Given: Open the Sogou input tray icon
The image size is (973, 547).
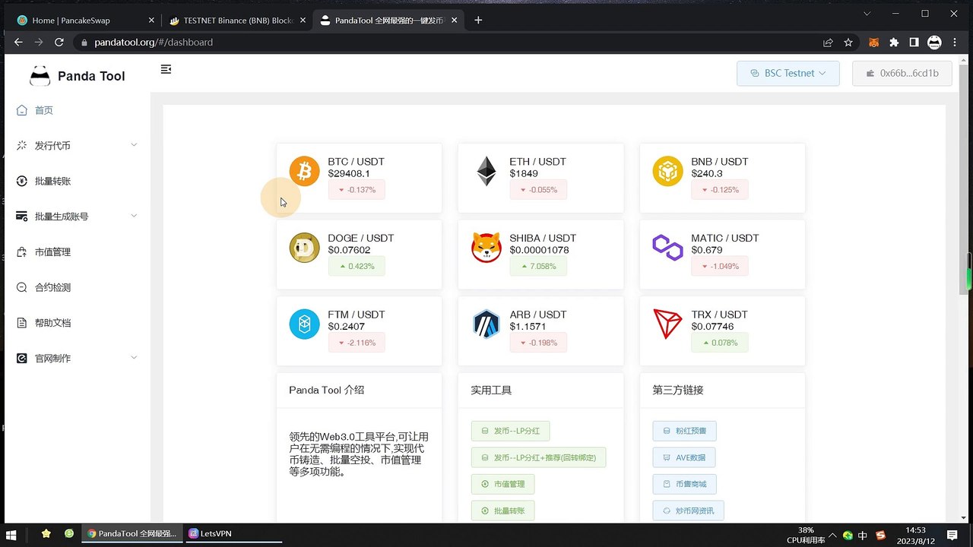Looking at the screenshot, I should 881,535.
